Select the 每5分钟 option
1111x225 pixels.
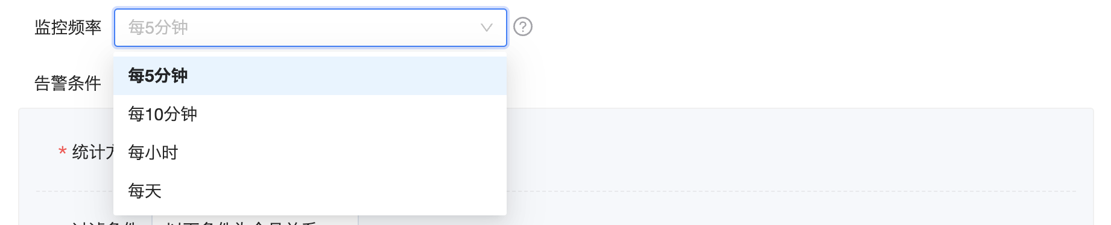point(310,76)
